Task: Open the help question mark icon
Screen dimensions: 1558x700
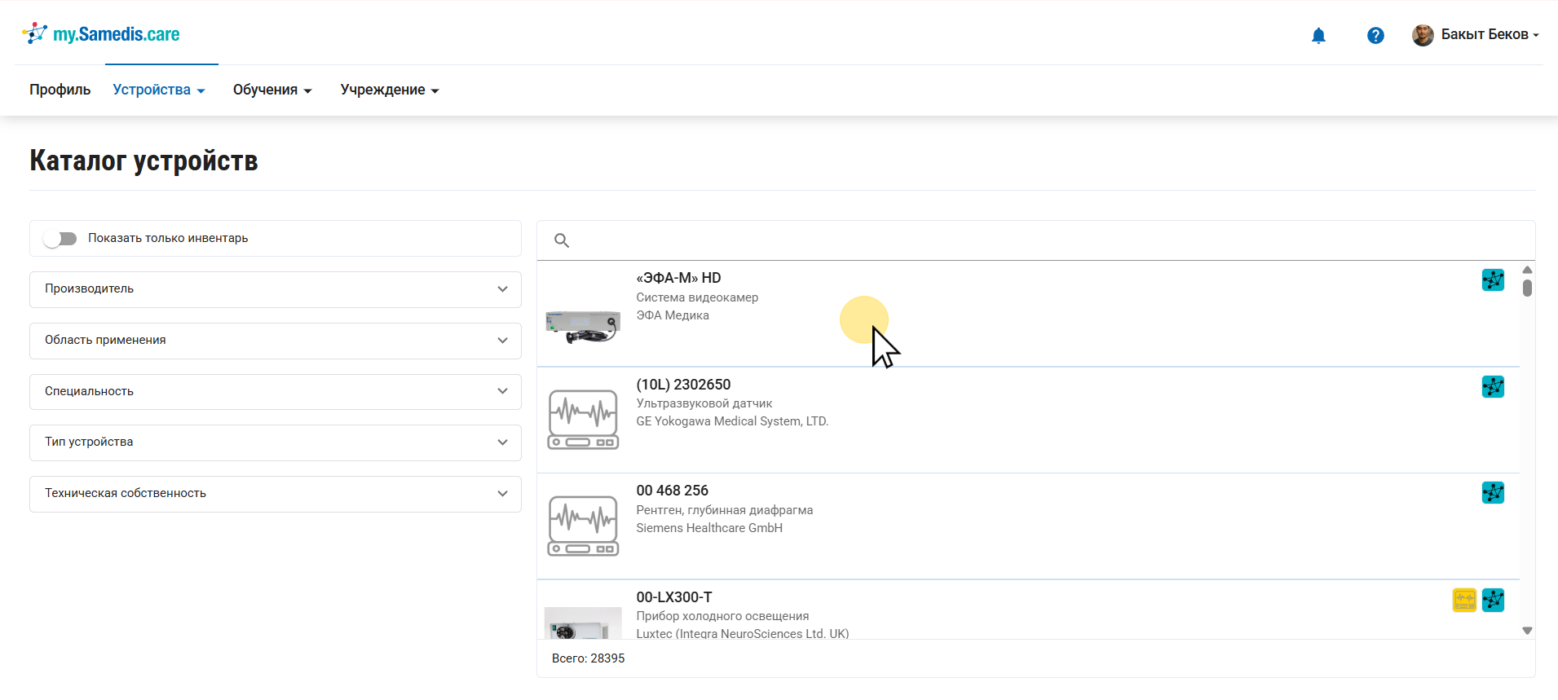Action: pos(1375,35)
